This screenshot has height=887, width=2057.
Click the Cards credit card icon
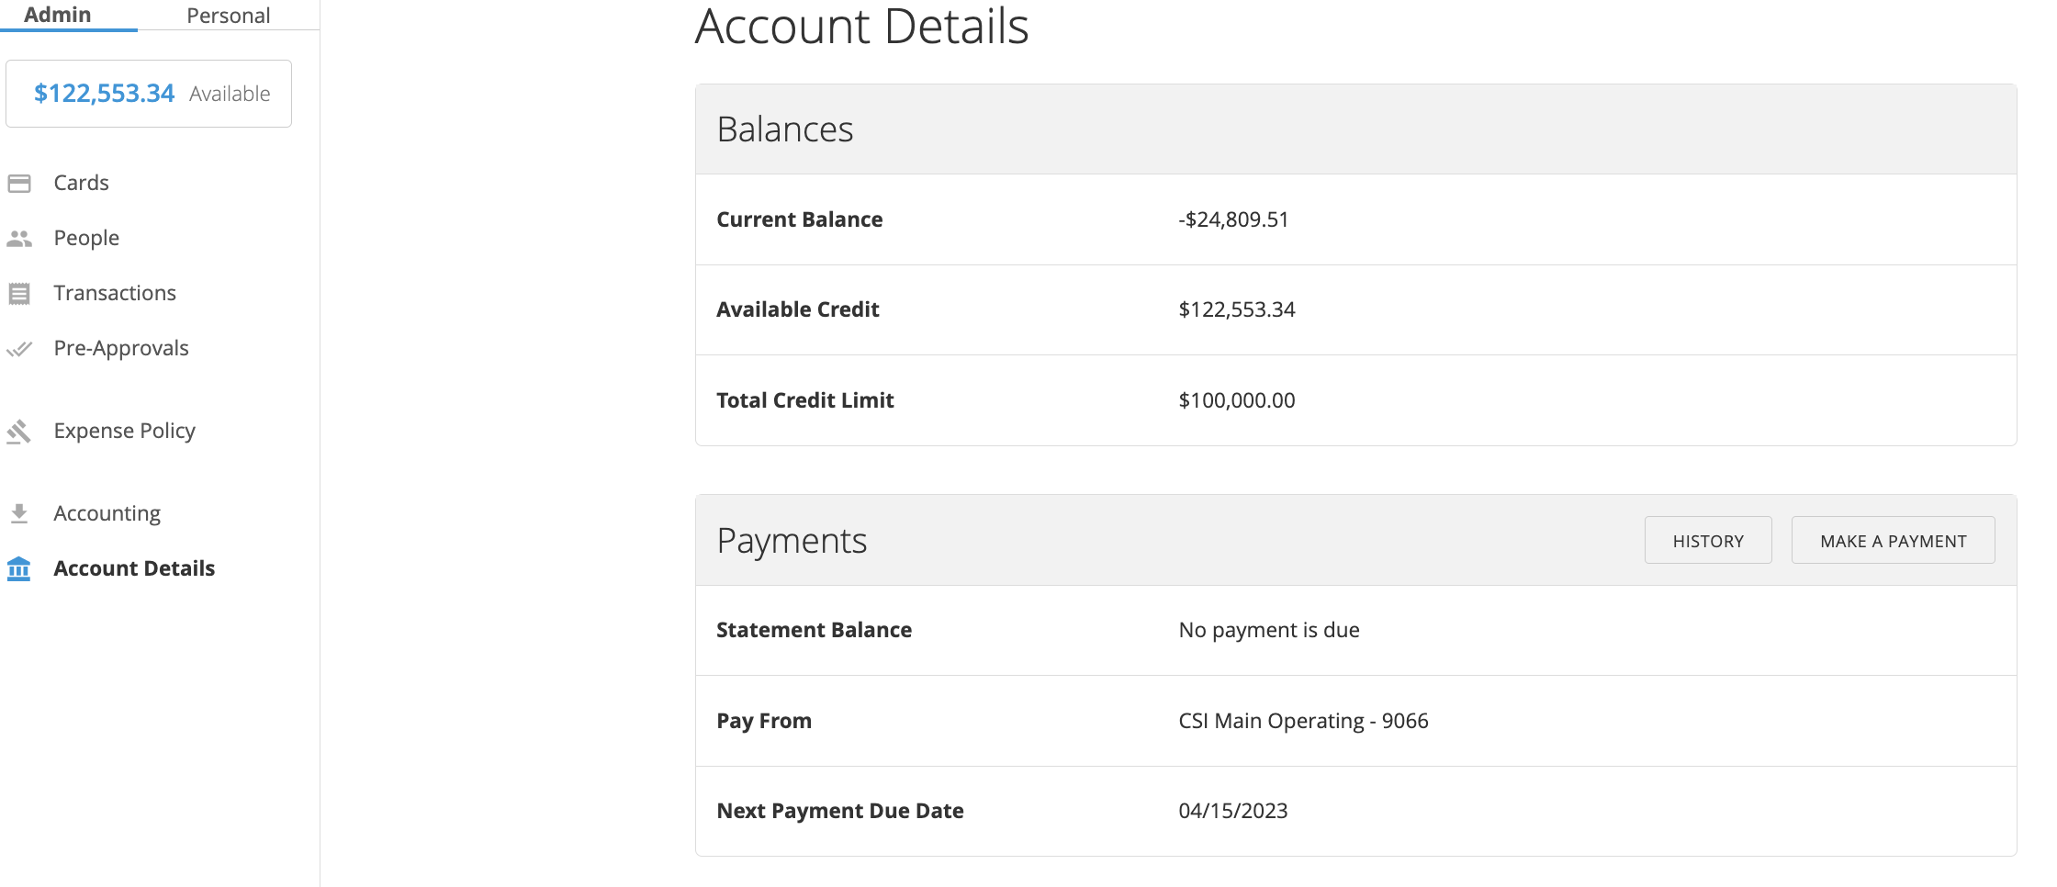[19, 184]
